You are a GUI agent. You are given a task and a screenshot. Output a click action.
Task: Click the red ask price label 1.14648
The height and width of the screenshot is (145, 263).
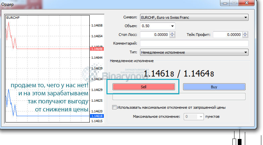point(97,49)
